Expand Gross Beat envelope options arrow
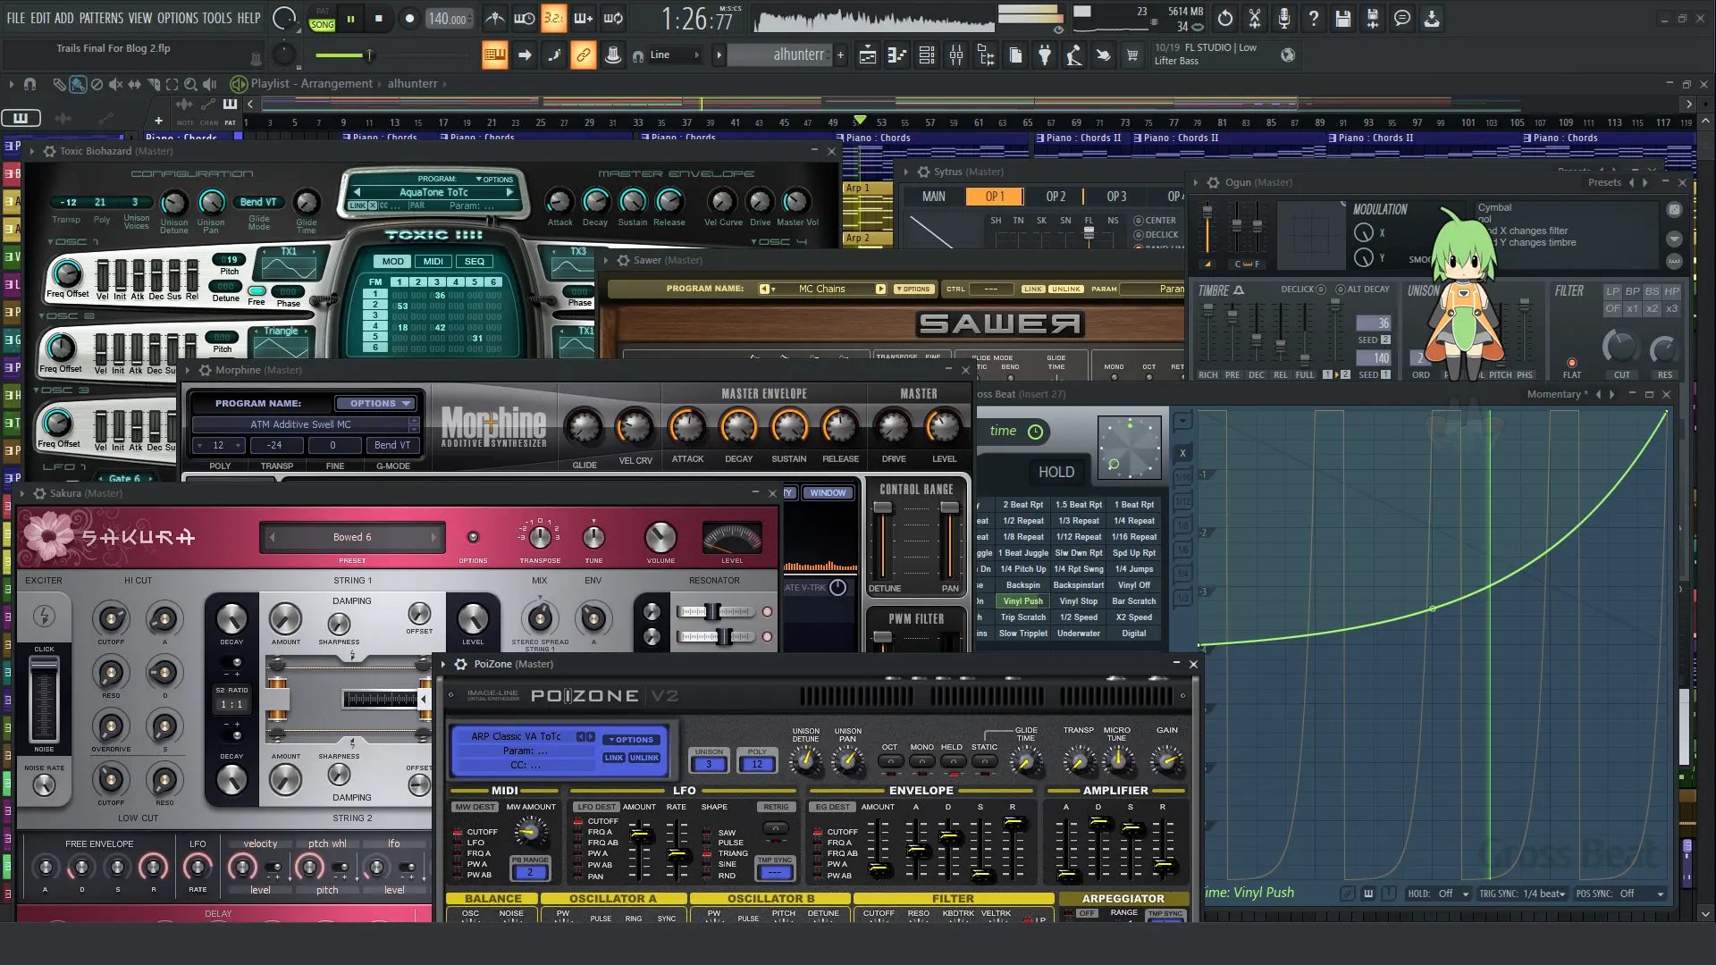The width and height of the screenshot is (1716, 965). (1182, 420)
